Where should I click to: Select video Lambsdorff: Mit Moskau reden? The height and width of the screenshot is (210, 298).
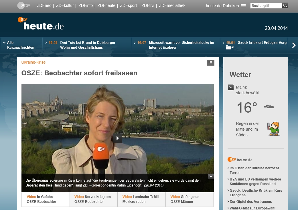[x=142, y=199]
